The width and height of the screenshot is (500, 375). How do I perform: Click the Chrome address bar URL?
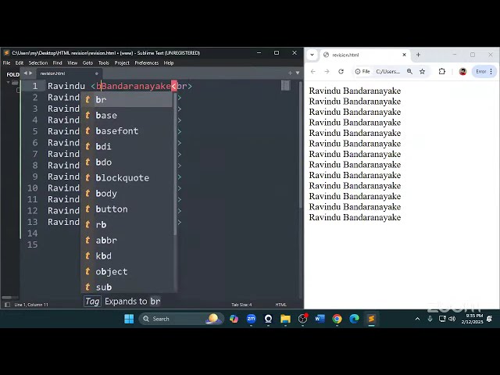pyautogui.click(x=388, y=71)
